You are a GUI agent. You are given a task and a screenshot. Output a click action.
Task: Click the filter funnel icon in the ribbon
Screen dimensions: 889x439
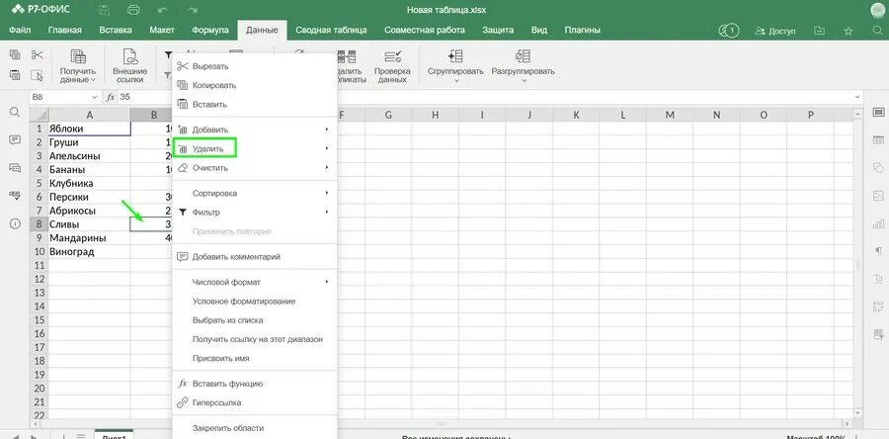pos(168,55)
